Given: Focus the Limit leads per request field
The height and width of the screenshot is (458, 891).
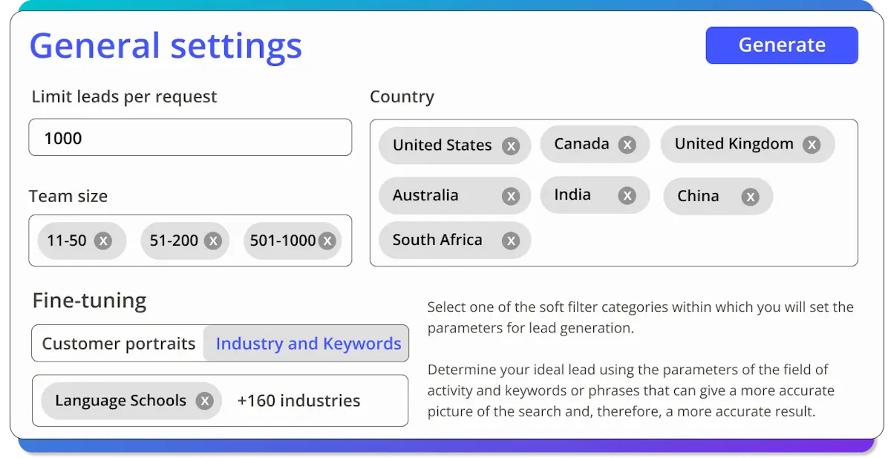Looking at the screenshot, I should coord(190,137).
